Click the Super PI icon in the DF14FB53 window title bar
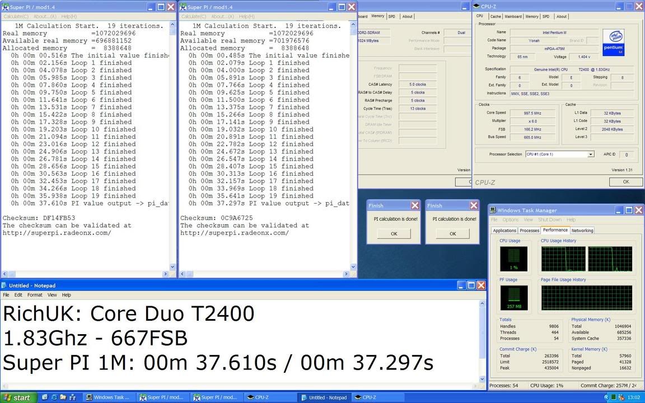The image size is (645, 403). coord(6,7)
